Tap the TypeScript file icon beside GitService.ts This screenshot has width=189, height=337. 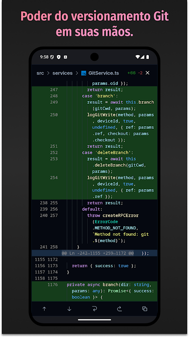coord(84,73)
